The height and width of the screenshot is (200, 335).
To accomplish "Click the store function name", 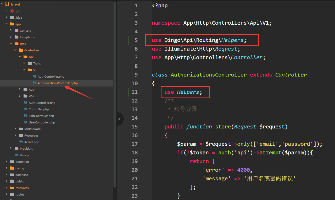I will (x=223, y=127).
